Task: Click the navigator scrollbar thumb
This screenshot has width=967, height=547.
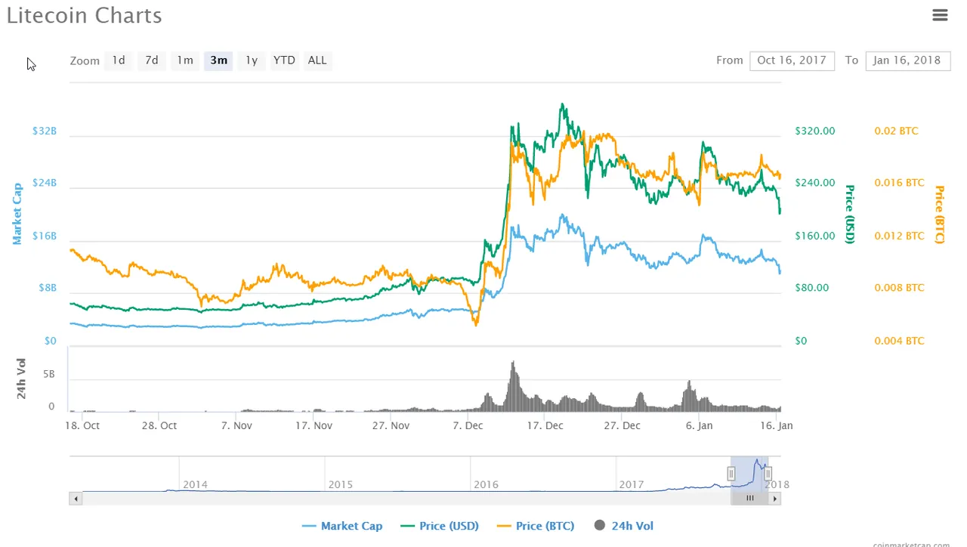Action: pyautogui.click(x=750, y=499)
